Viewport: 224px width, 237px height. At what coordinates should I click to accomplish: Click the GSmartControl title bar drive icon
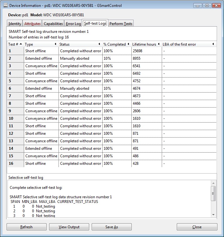pos(6,5)
